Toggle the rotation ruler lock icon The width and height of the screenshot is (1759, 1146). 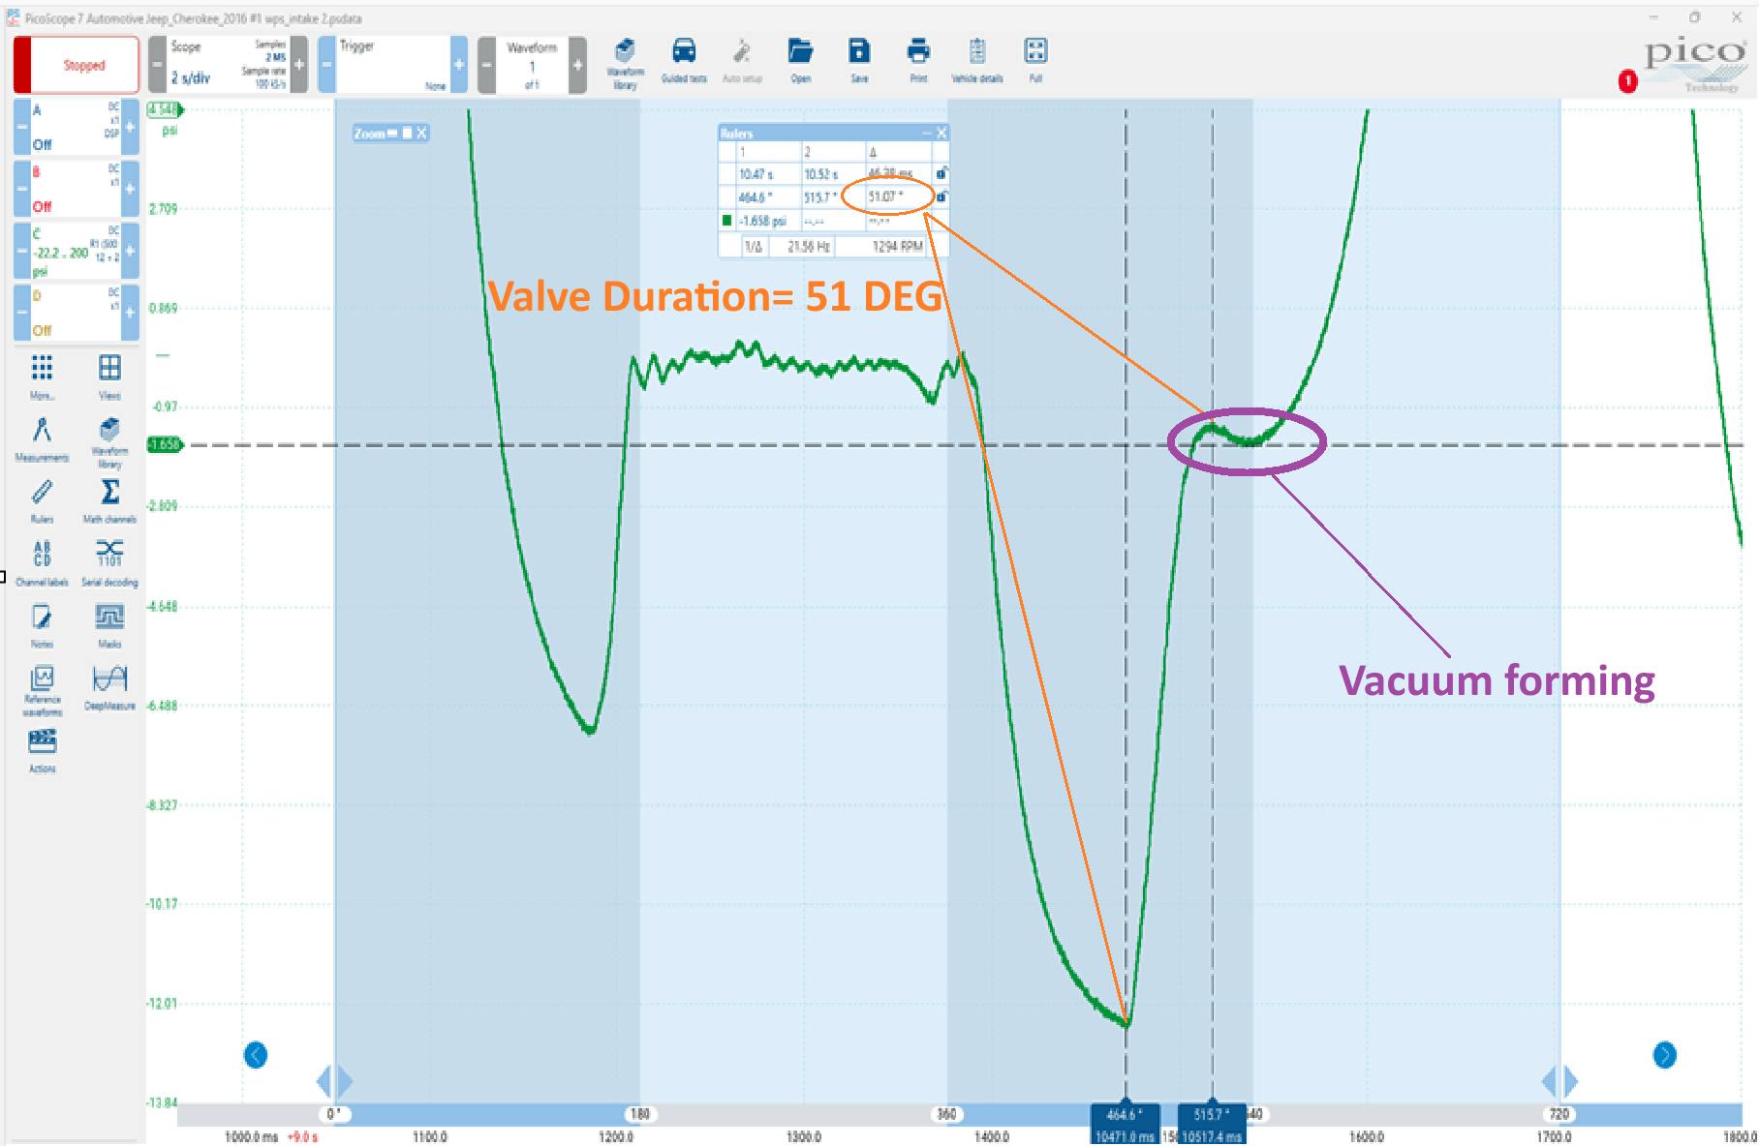941,197
